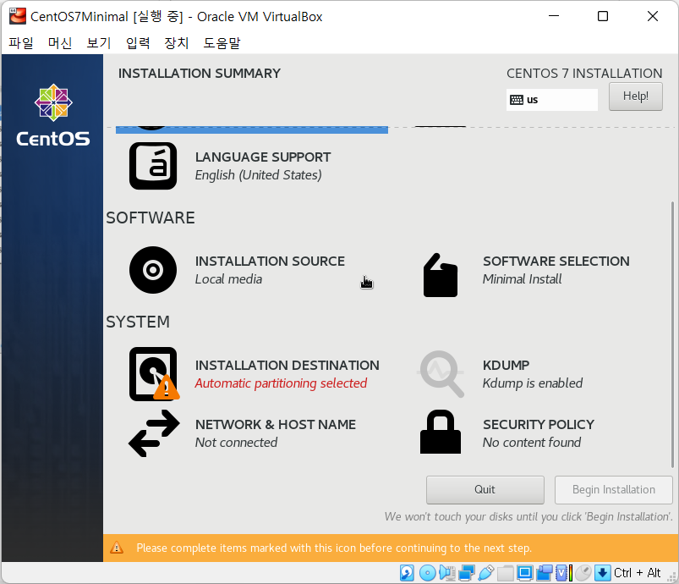Click optical disc status icon

point(427,573)
